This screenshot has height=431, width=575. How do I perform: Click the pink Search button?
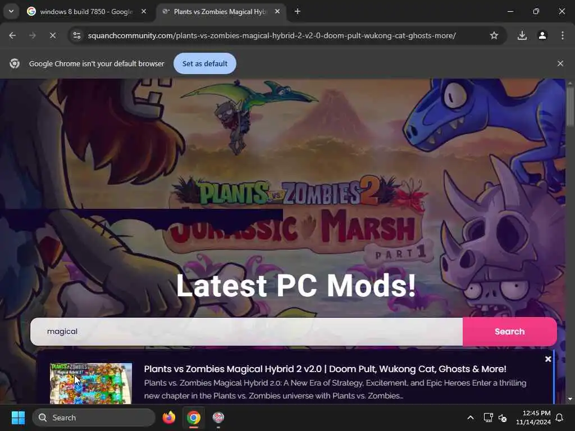[510, 331]
